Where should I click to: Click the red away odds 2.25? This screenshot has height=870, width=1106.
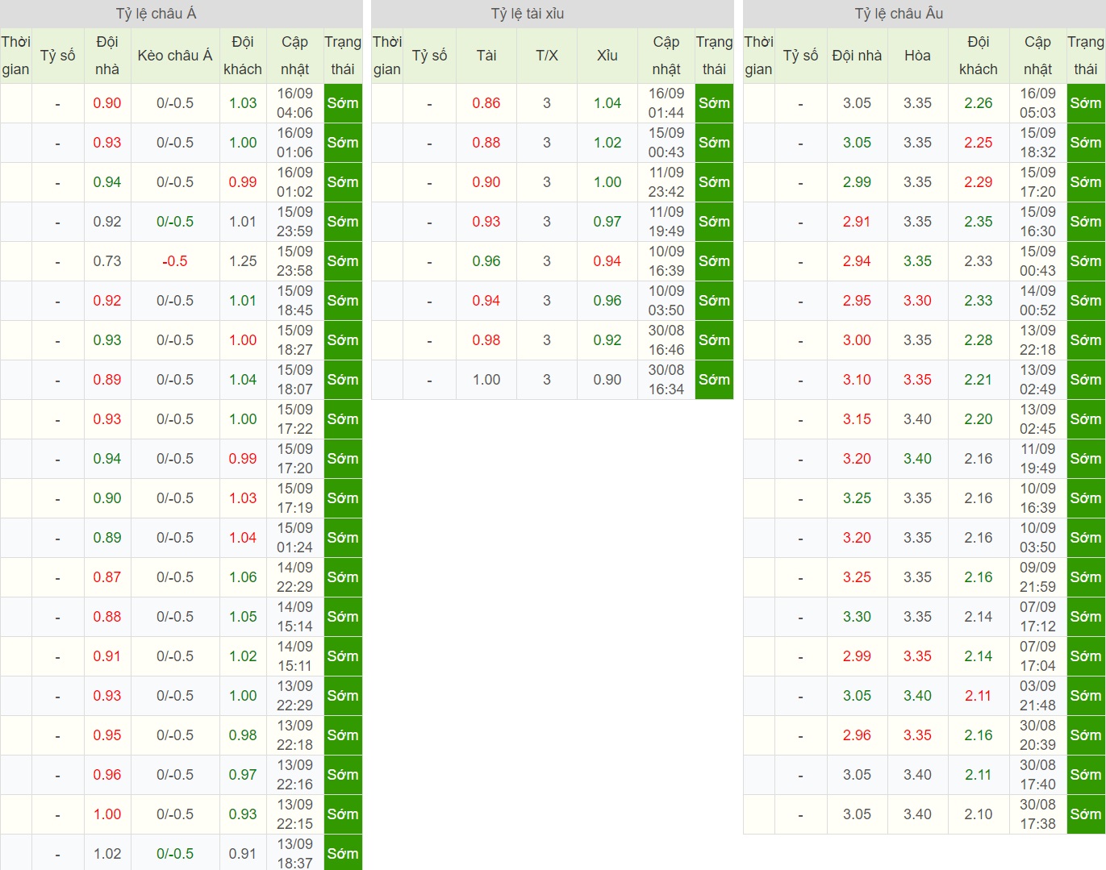979,143
